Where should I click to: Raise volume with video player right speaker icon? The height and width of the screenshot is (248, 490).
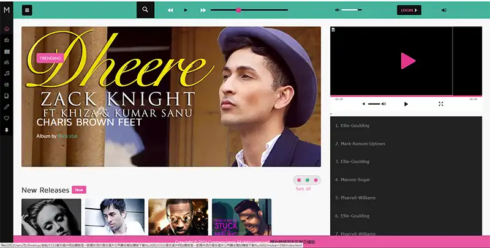(x=384, y=104)
